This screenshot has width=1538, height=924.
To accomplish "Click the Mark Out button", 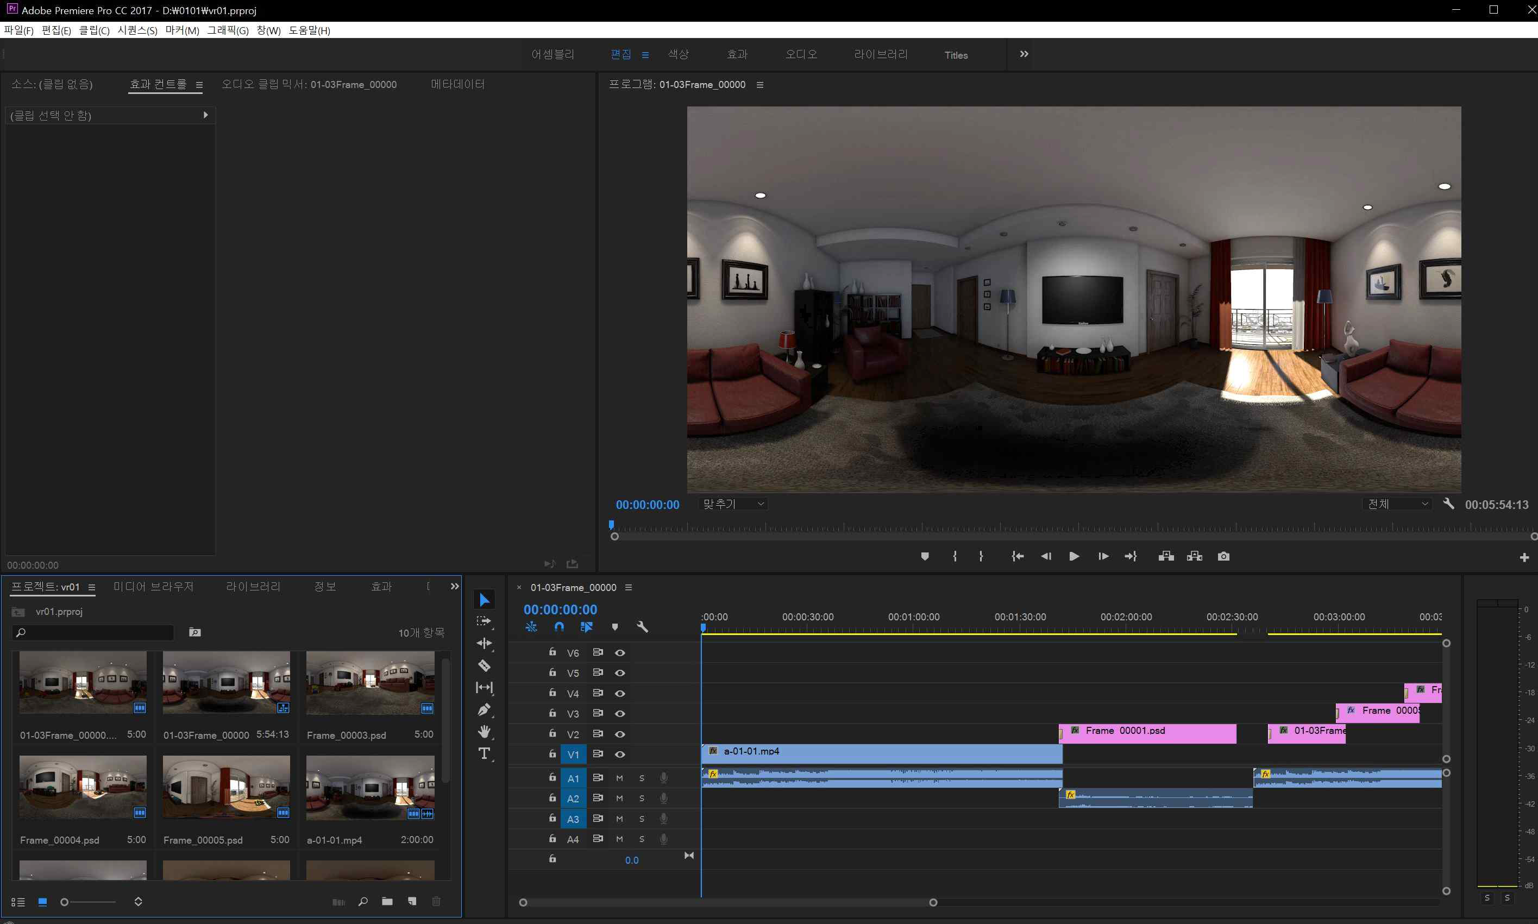I will 981,556.
